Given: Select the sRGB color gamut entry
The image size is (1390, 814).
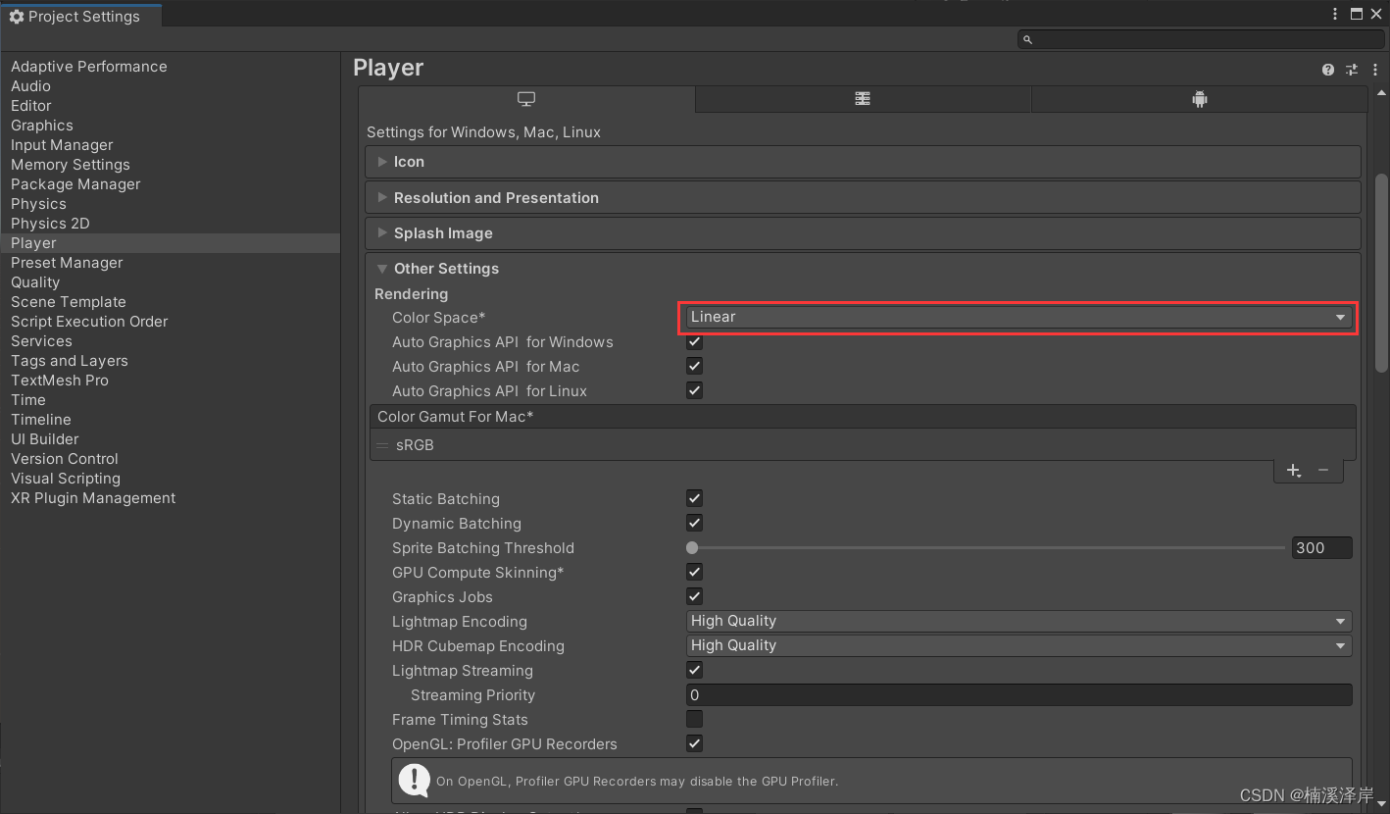Looking at the screenshot, I should [863, 445].
